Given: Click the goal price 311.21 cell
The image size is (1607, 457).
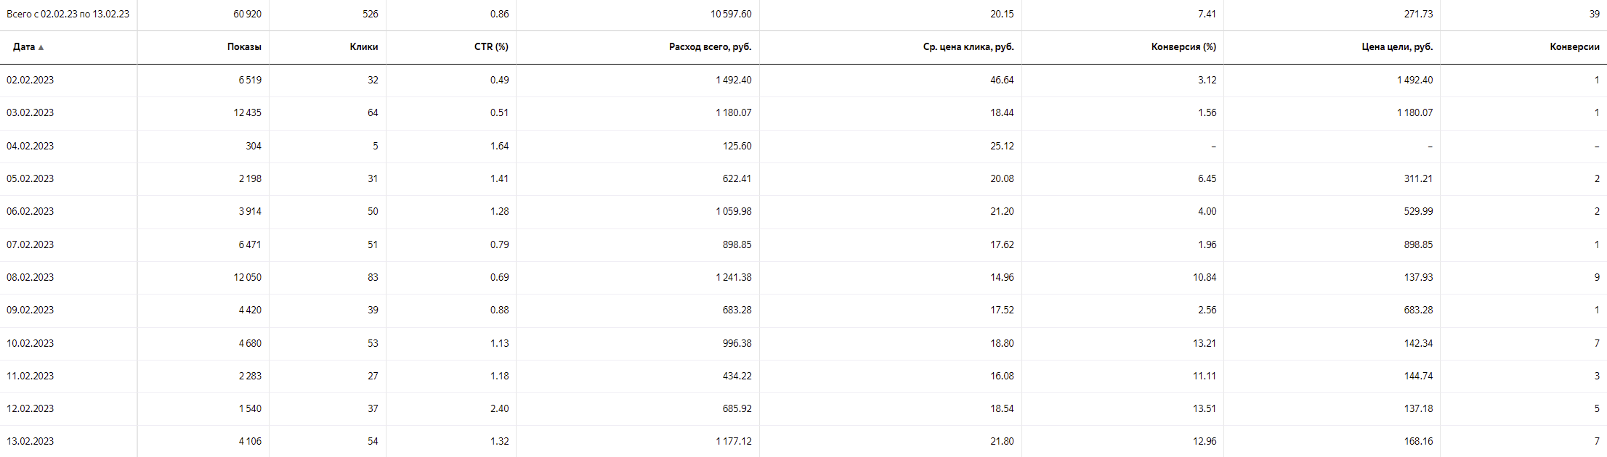Looking at the screenshot, I should pos(1418,179).
